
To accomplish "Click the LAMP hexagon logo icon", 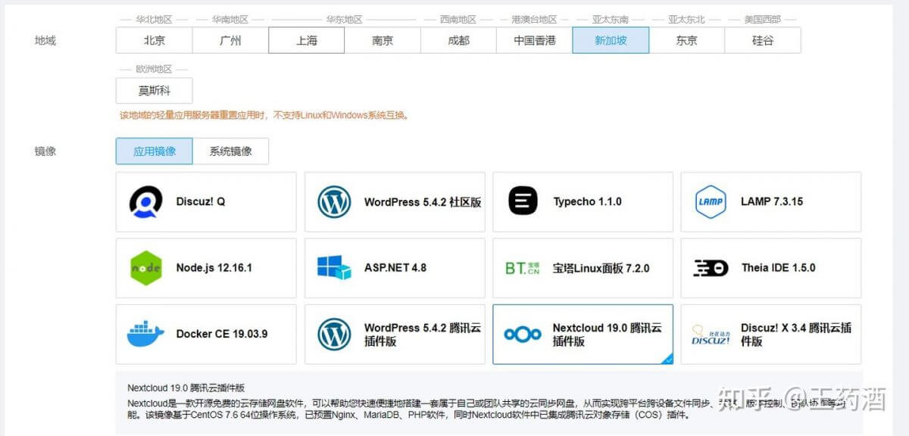I will coord(711,201).
